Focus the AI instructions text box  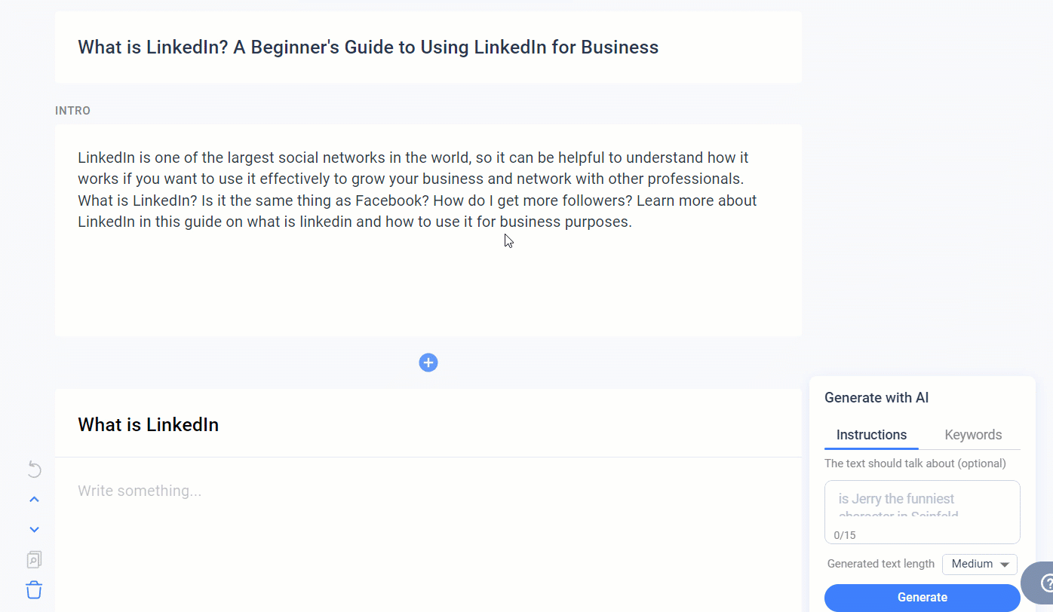pyautogui.click(x=922, y=505)
